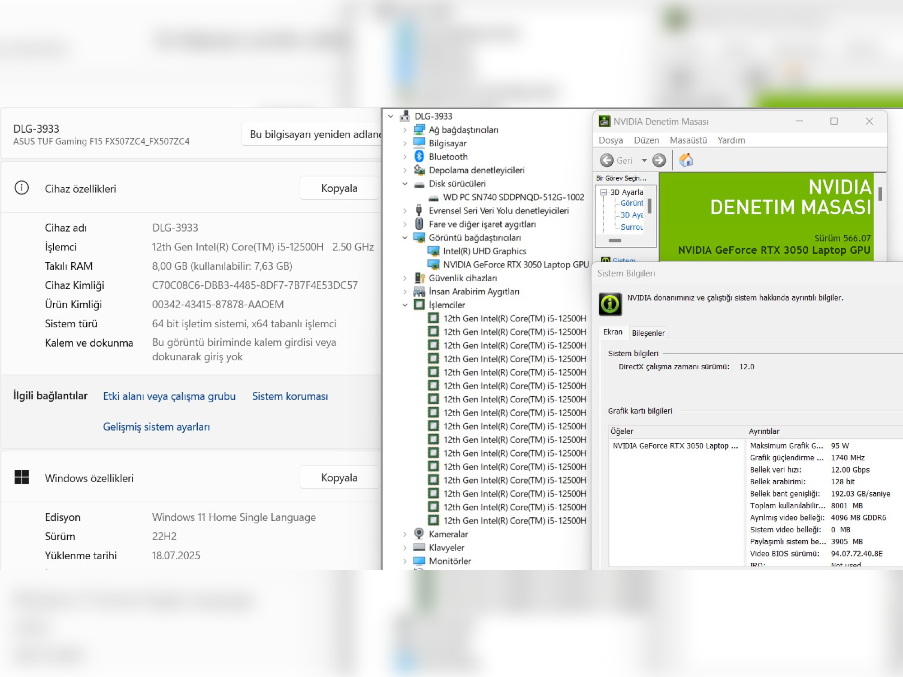Click the device ID value C70C08C6-DBB3-4485-8DF7-7B7F4E53DC57
Image resolution: width=903 pixels, height=677 pixels.
pos(255,285)
